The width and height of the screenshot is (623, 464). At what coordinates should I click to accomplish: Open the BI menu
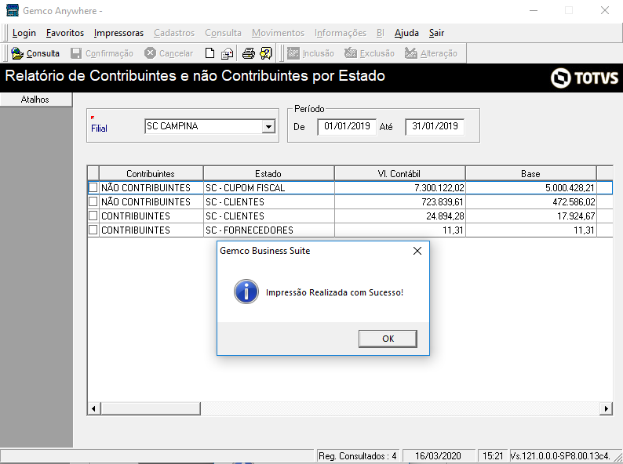(x=381, y=33)
